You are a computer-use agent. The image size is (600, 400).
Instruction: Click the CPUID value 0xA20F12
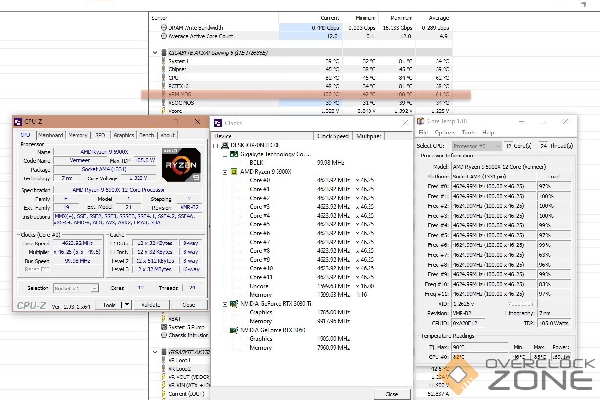tap(468, 323)
